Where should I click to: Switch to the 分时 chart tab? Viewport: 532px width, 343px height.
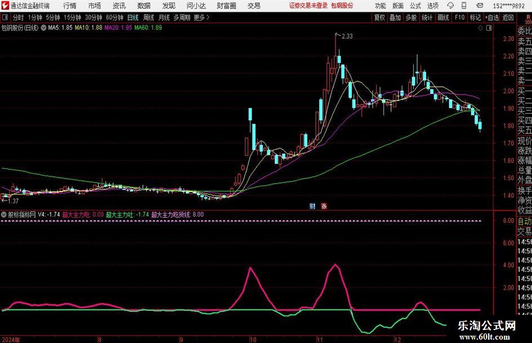pyautogui.click(x=18, y=17)
